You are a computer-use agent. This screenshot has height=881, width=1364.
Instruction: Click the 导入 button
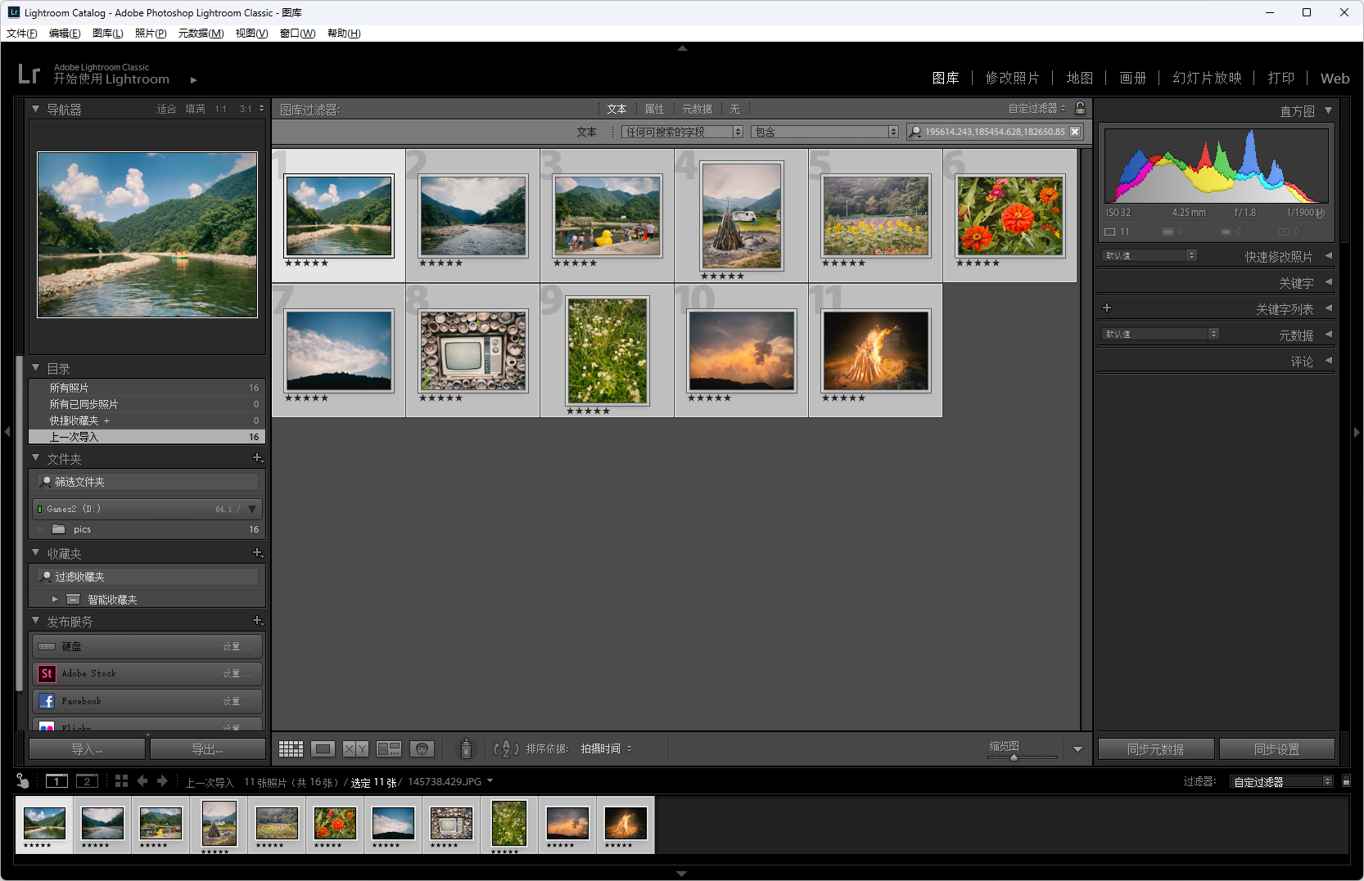click(x=87, y=748)
